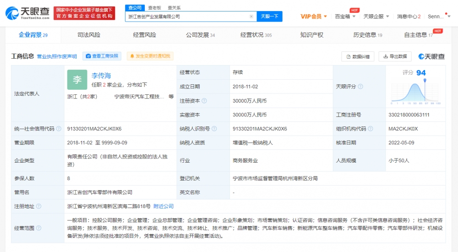The image size is (458, 252).
Task: Open the 历史信息 tab
Action: [x=367, y=35]
